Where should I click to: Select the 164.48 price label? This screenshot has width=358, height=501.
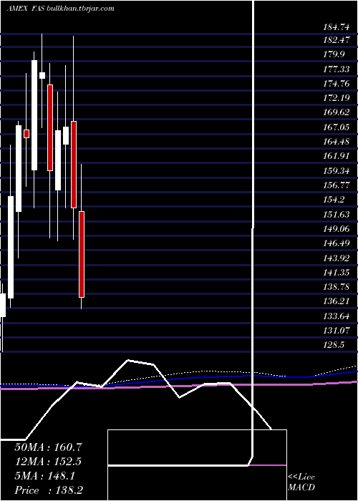[x=337, y=142]
